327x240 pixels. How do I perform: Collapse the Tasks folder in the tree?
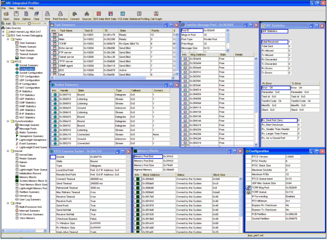pyautogui.click(x=8, y=39)
